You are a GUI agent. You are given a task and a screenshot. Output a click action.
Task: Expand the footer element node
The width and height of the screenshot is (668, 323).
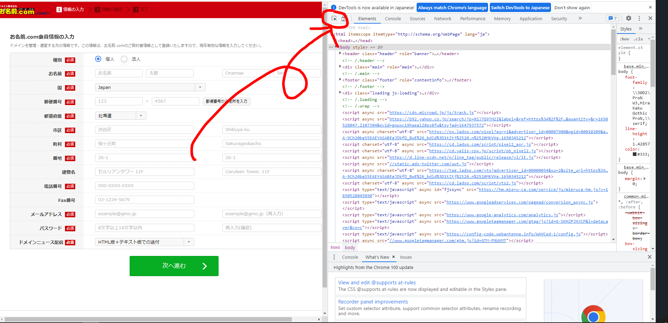(340, 80)
